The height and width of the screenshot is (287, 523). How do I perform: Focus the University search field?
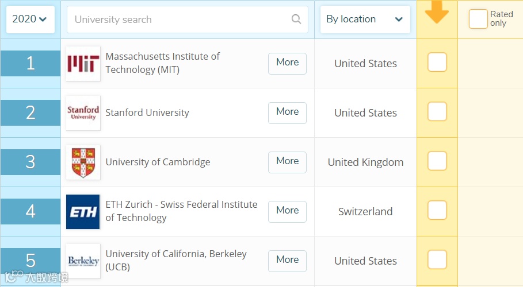(178, 20)
